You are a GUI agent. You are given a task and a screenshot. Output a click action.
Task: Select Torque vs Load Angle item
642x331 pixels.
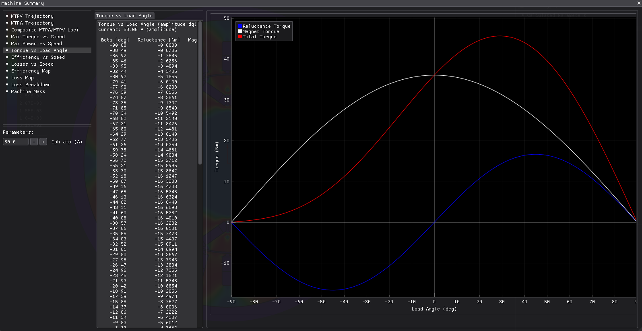[47, 50]
